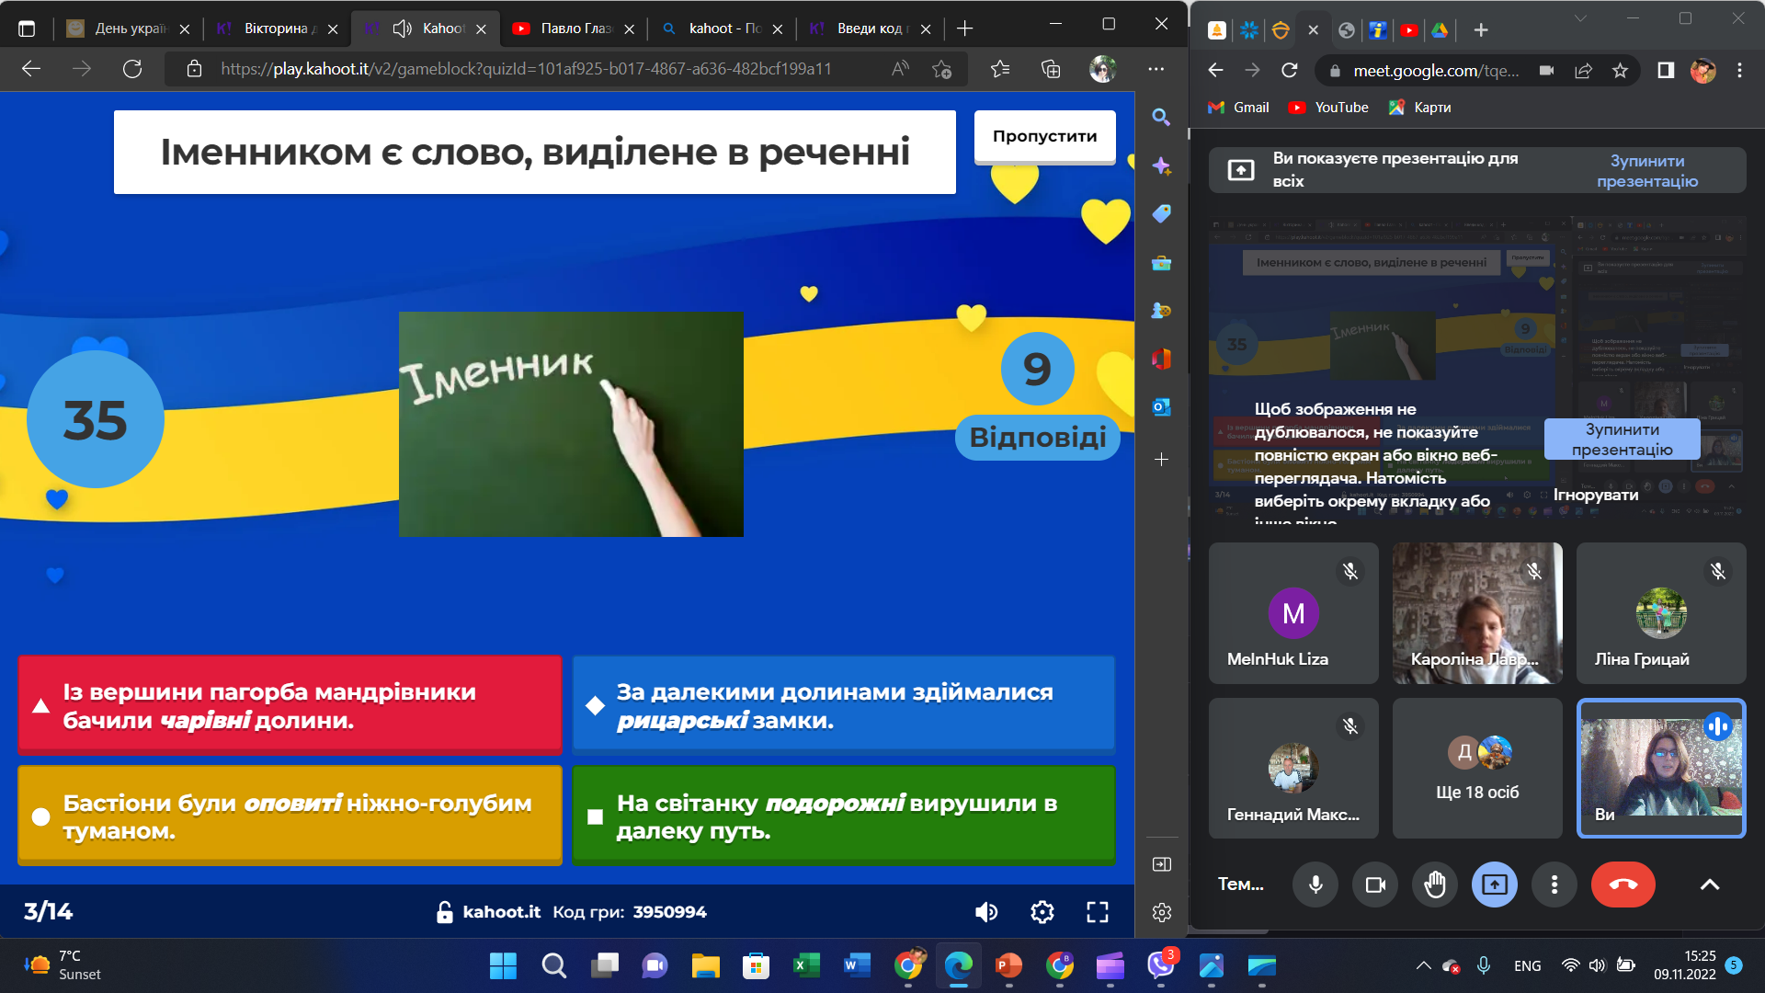End the Google Meet call
The width and height of the screenshot is (1765, 993).
(x=1623, y=885)
